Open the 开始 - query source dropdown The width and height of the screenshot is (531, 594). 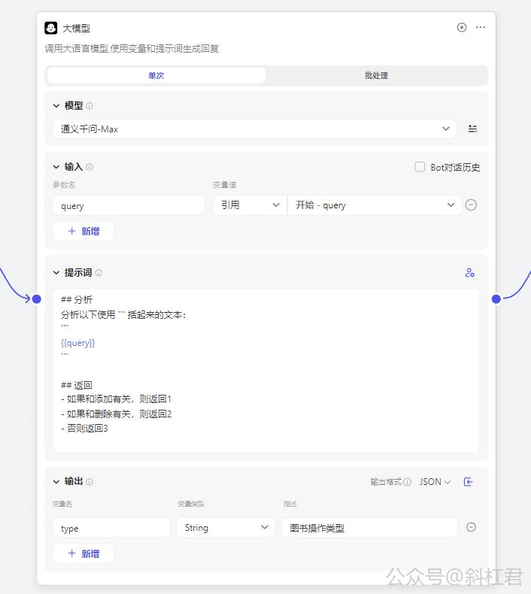(x=375, y=205)
